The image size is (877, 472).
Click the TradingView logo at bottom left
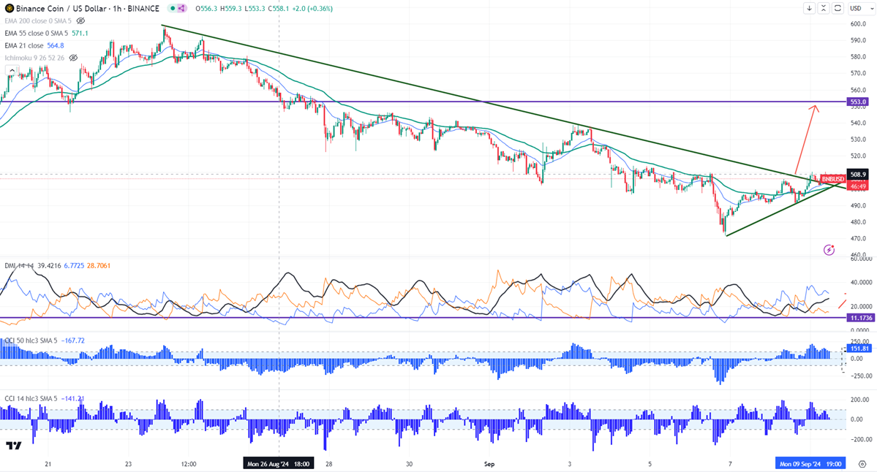14,445
